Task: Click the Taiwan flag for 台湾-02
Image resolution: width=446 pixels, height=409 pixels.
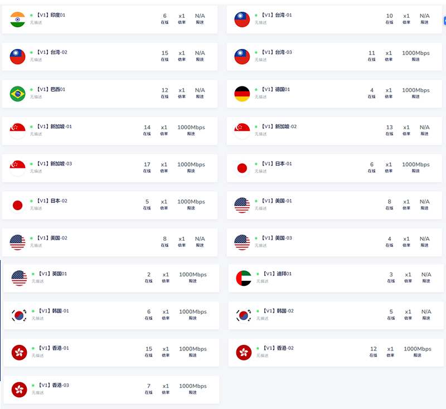Action: 18,56
